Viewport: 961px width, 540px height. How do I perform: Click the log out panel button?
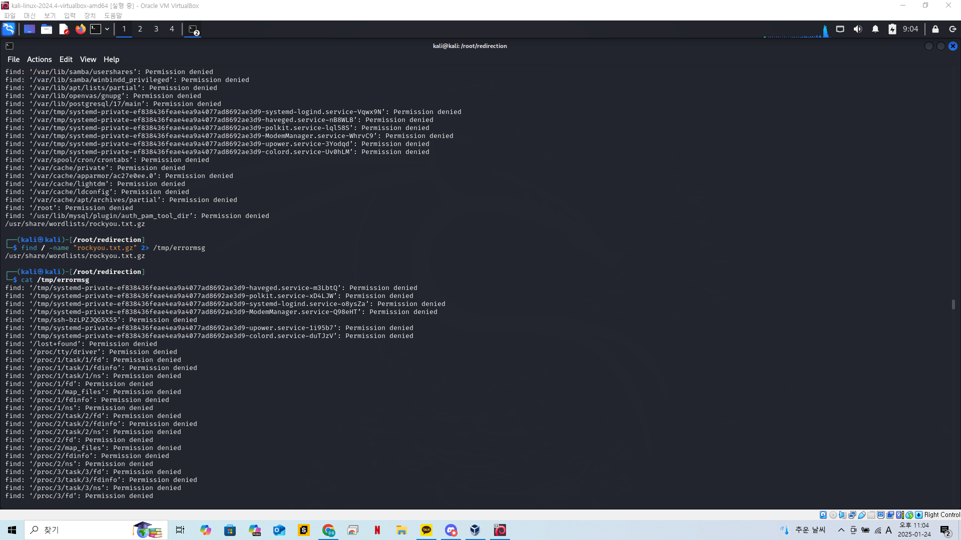[x=952, y=29]
